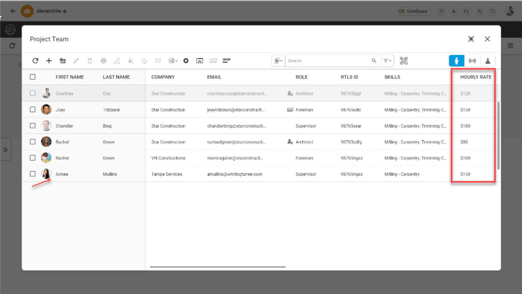This screenshot has height=294, width=522.
Task: Click the background page refresh icon
Action: (x=12, y=46)
